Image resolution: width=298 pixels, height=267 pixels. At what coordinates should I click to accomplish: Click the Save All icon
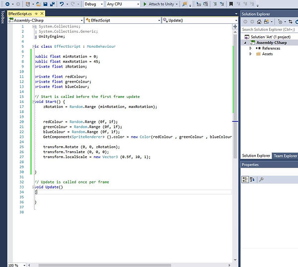click(x=52, y=4)
